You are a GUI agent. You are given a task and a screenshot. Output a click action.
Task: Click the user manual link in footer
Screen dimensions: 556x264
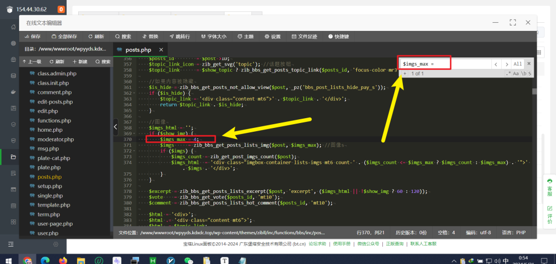tap(342, 244)
